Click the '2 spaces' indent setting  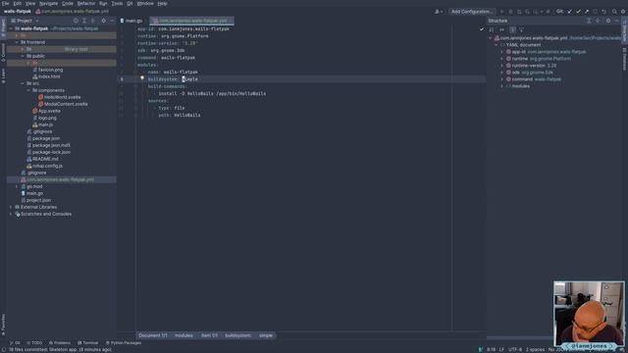click(x=535, y=349)
